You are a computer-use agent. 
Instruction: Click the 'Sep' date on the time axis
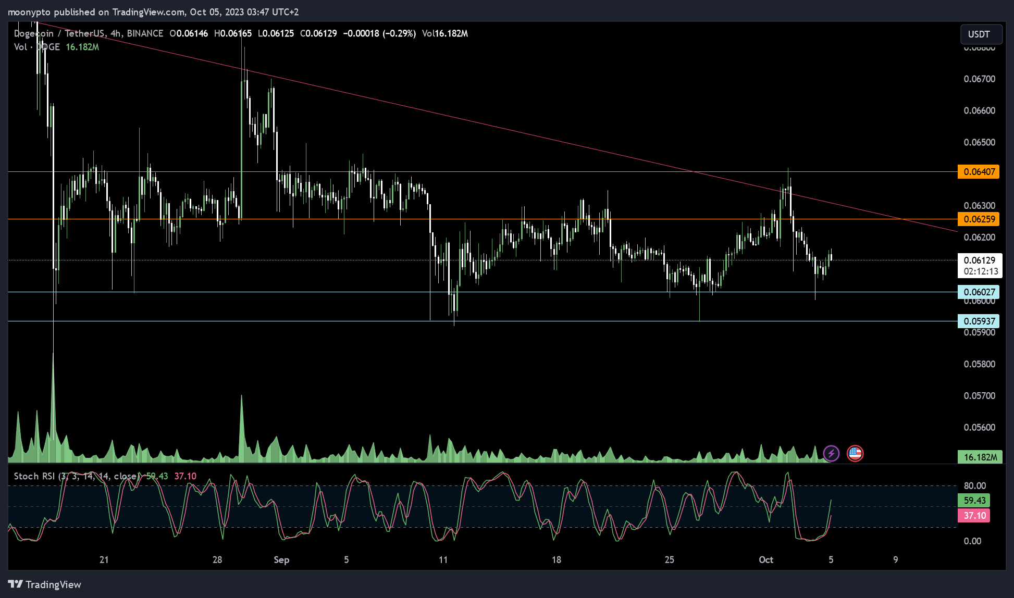coord(281,560)
